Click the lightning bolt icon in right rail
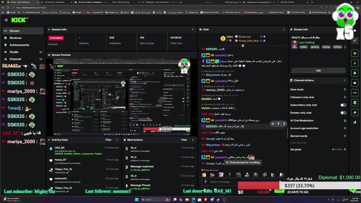Viewport: 361px width, 203px height. pos(355,63)
